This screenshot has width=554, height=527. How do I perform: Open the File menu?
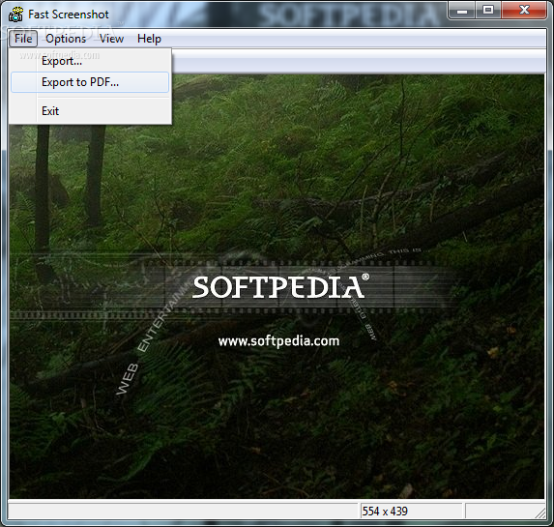point(23,39)
